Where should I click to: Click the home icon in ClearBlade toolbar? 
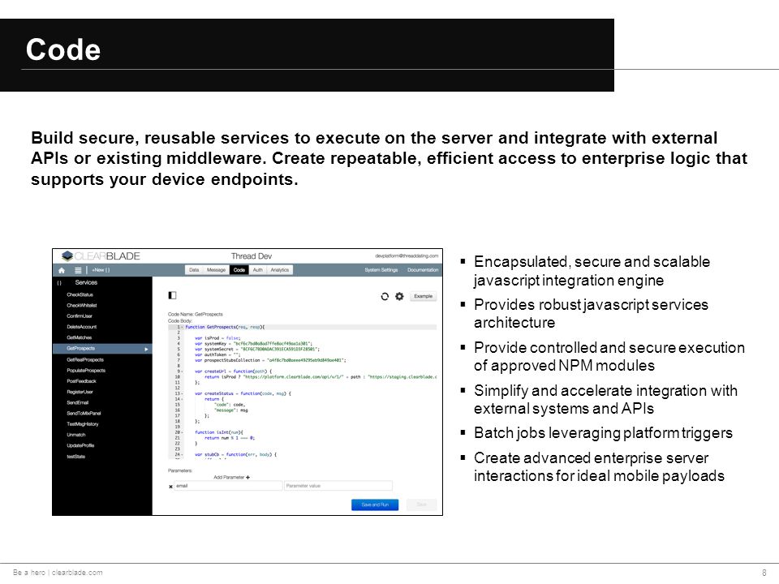(62, 270)
